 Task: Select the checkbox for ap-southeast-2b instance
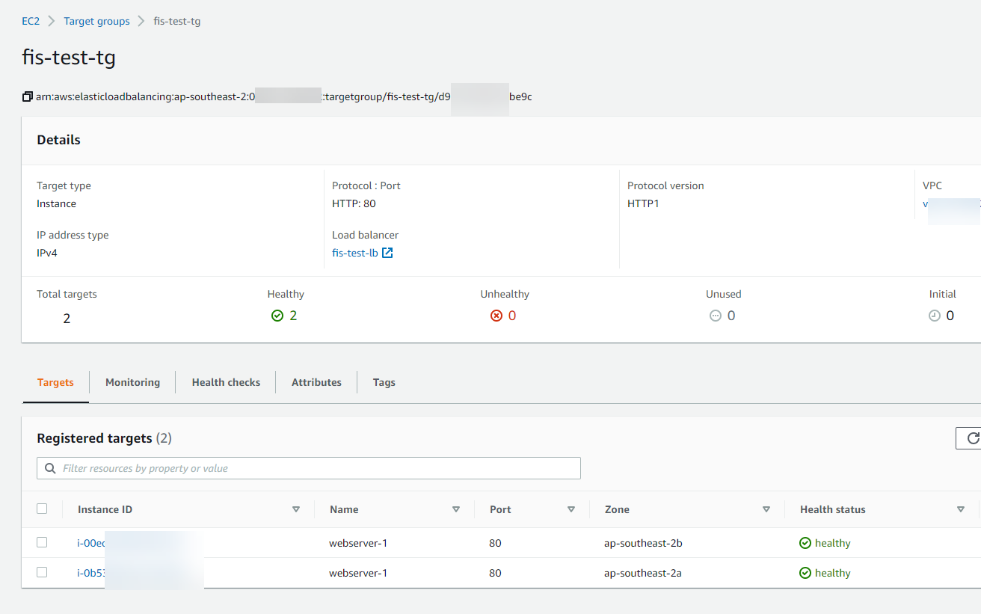[42, 542]
